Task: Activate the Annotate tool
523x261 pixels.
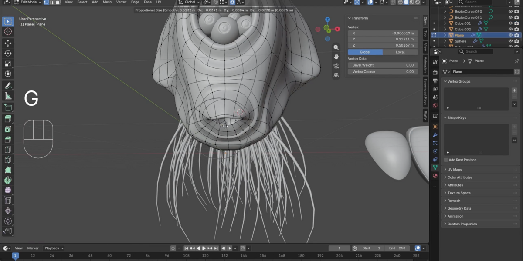Action: point(8,86)
